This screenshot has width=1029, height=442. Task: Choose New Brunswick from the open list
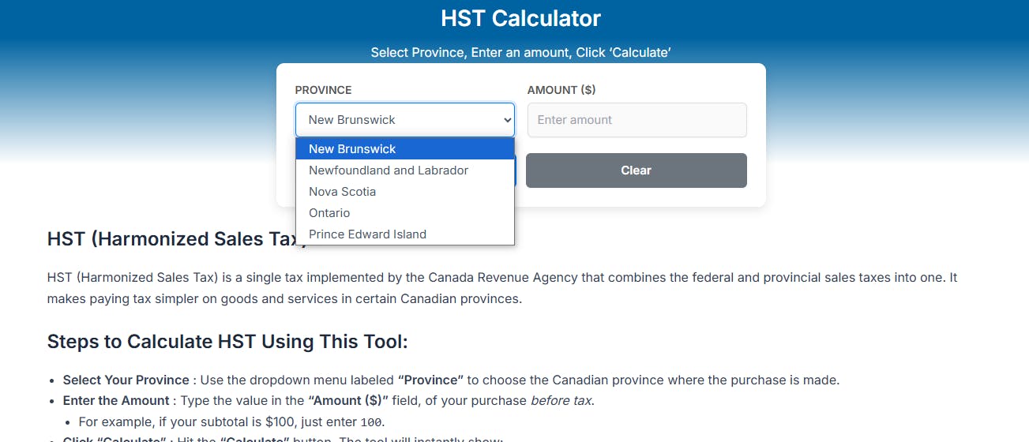(405, 149)
